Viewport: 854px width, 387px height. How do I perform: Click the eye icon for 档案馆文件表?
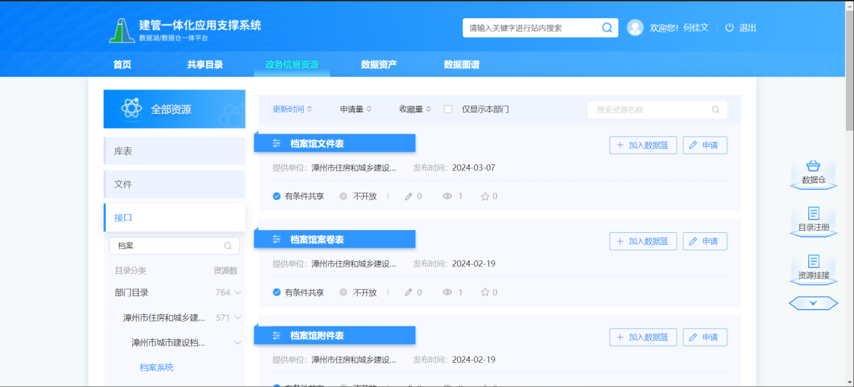pyautogui.click(x=447, y=197)
